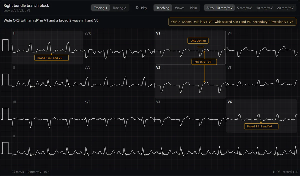Switch to Tracing 1 tab
Image resolution: width=300 pixels, height=176 pixels.
pyautogui.click(x=100, y=8)
